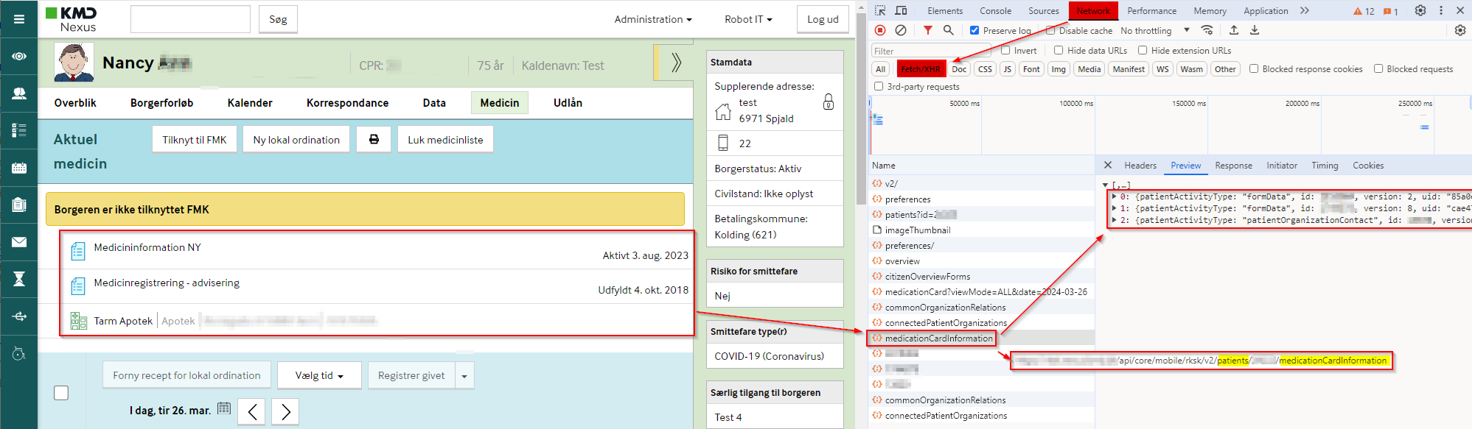Open the citizens group icon in the sidebar
Image resolution: width=1472 pixels, height=429 pixels.
point(19,93)
